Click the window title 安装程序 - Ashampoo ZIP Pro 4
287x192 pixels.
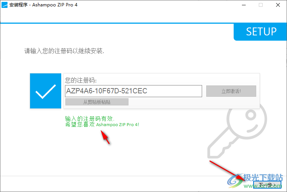pyautogui.click(x=43, y=5)
